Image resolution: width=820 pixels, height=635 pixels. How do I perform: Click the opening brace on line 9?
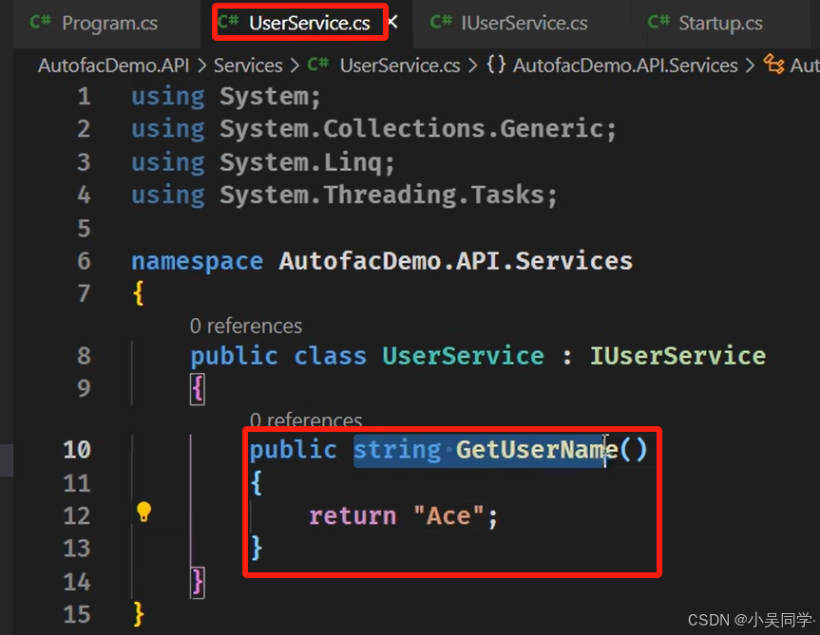pyautogui.click(x=197, y=388)
